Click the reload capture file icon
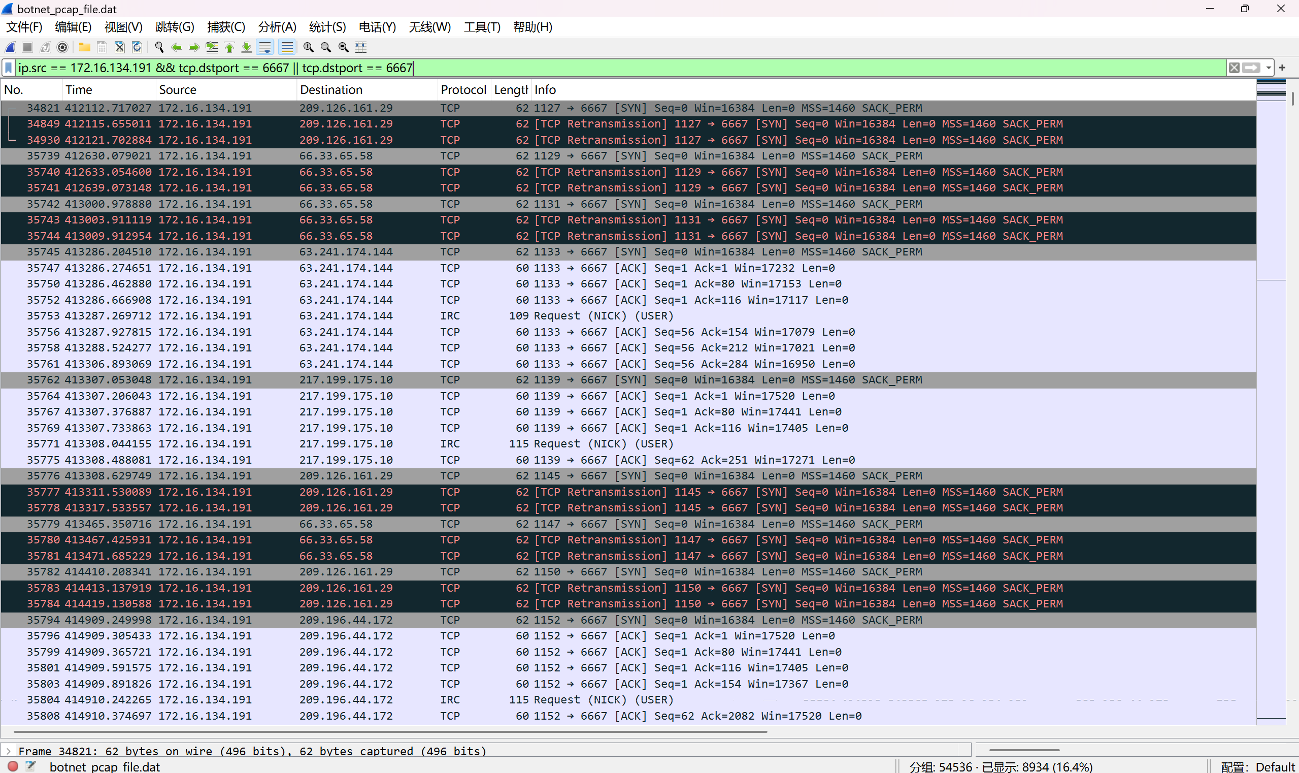 tap(137, 47)
